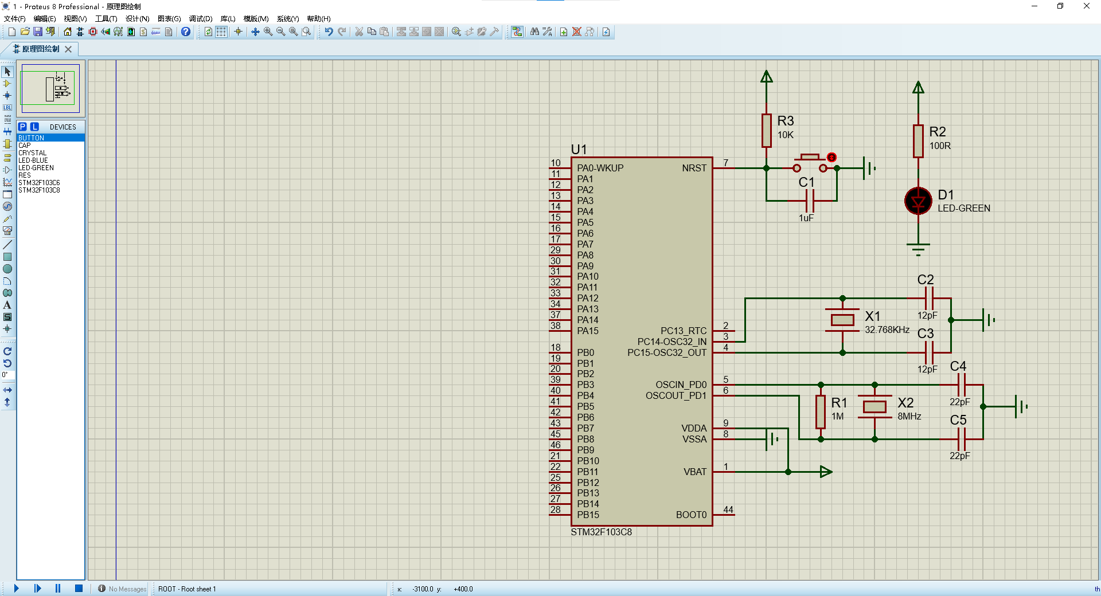This screenshot has height=596, width=1101.
Task: Open the 文件(F) menu
Action: (15, 19)
